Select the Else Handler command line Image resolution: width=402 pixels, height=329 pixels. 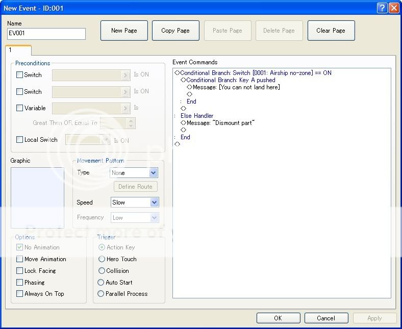[196, 116]
